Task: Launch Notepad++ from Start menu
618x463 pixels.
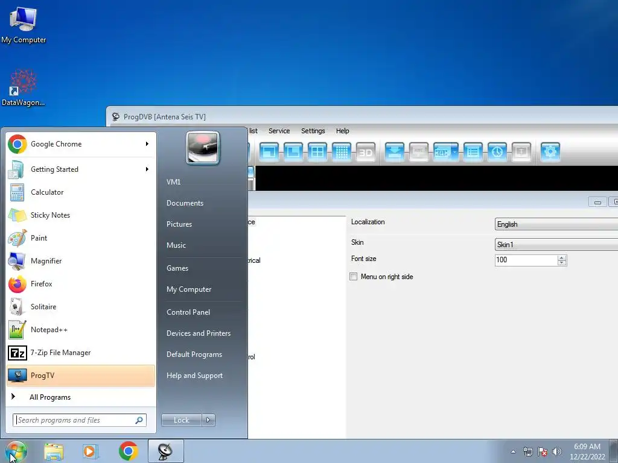Action: coord(81,330)
